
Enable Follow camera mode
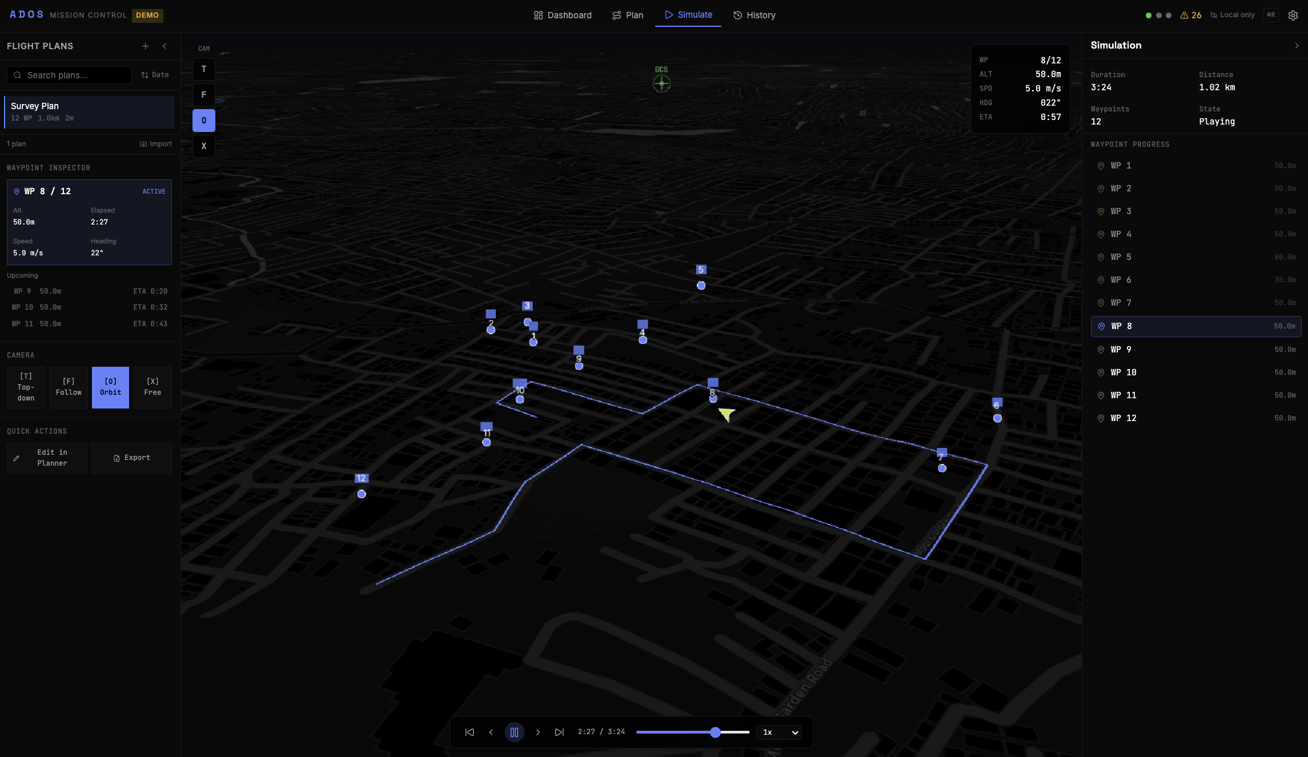coord(69,387)
